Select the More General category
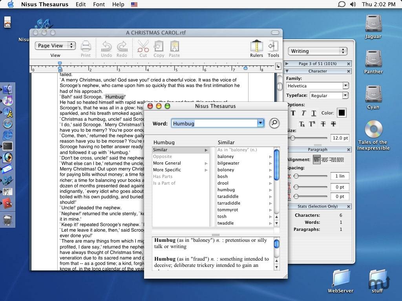 tap(181, 163)
